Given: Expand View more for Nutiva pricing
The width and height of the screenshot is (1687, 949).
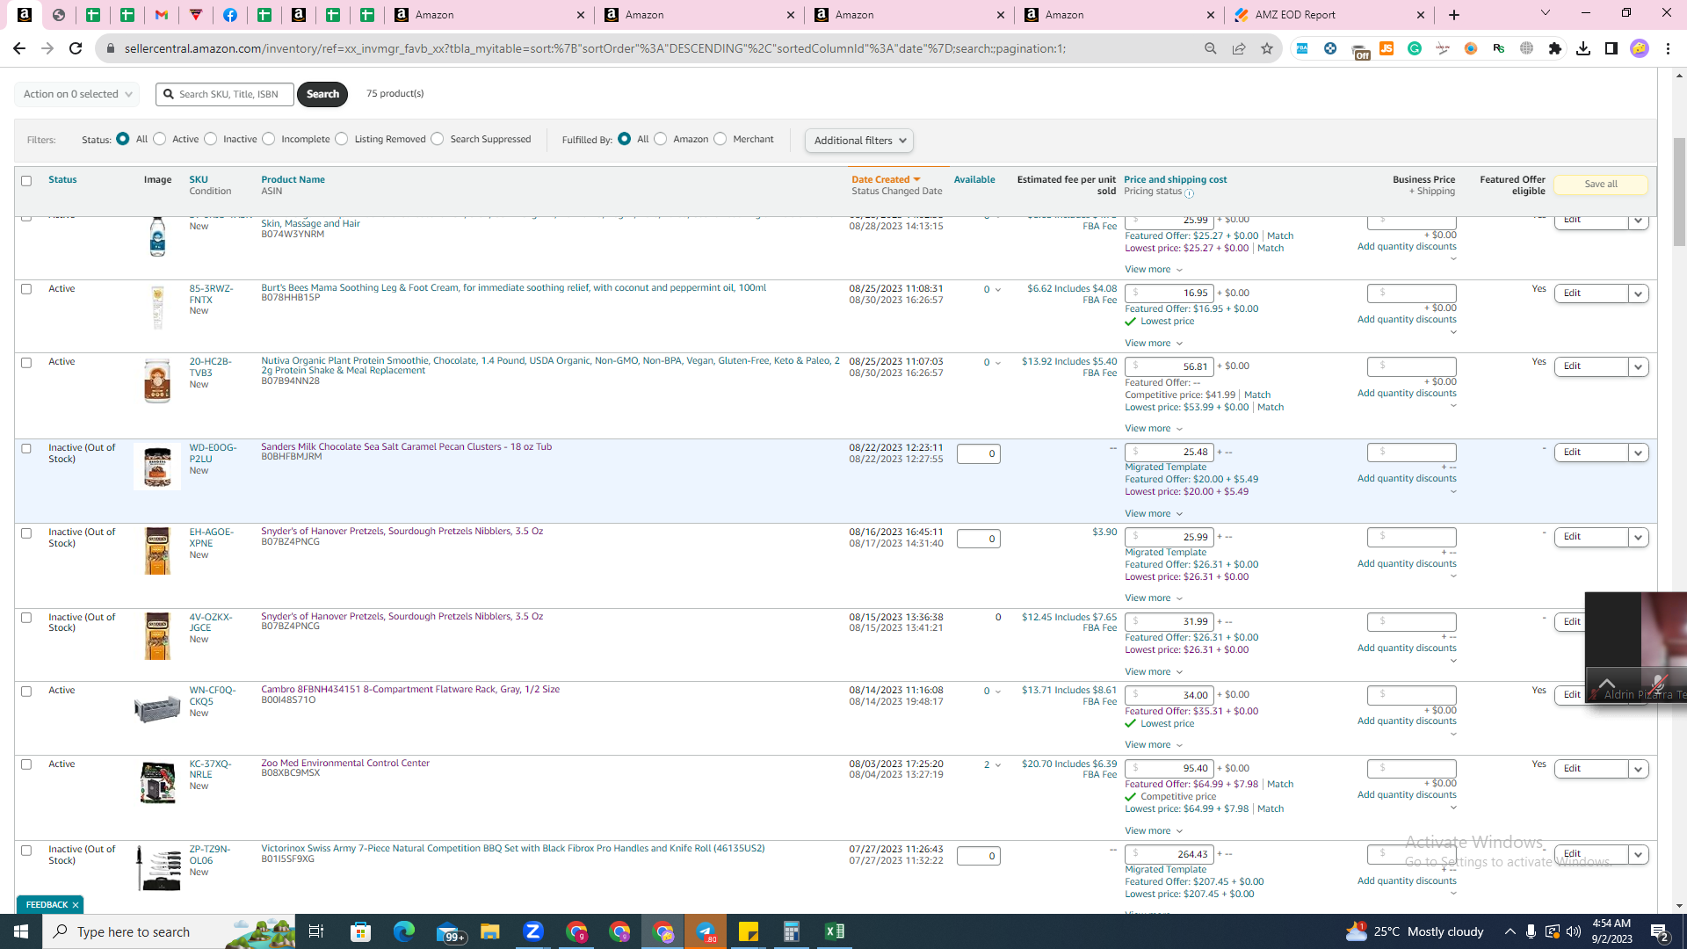Looking at the screenshot, I should [1154, 429].
